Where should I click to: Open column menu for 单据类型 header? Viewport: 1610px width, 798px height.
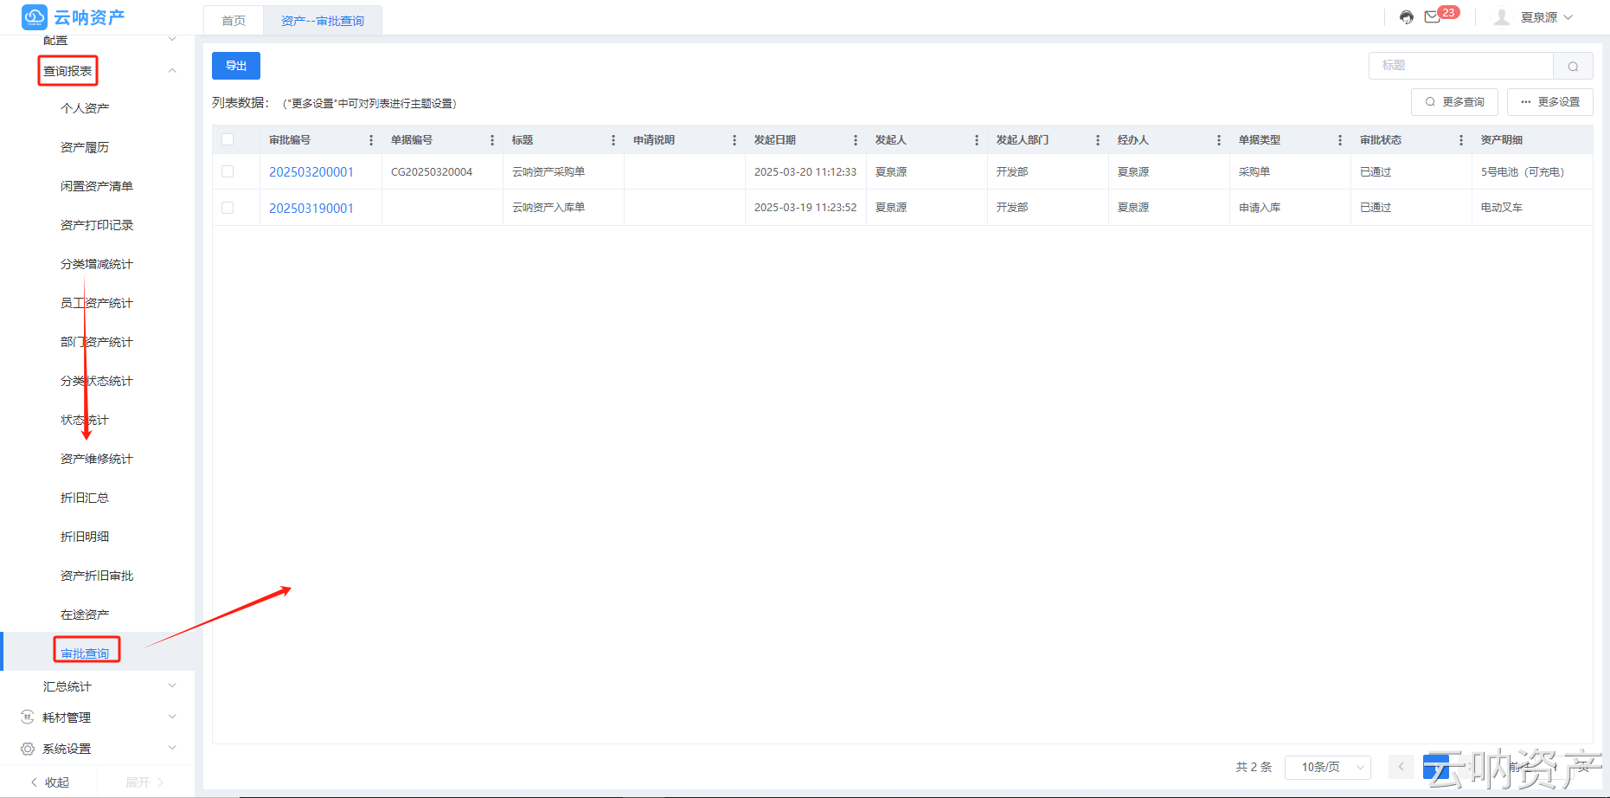click(1340, 140)
